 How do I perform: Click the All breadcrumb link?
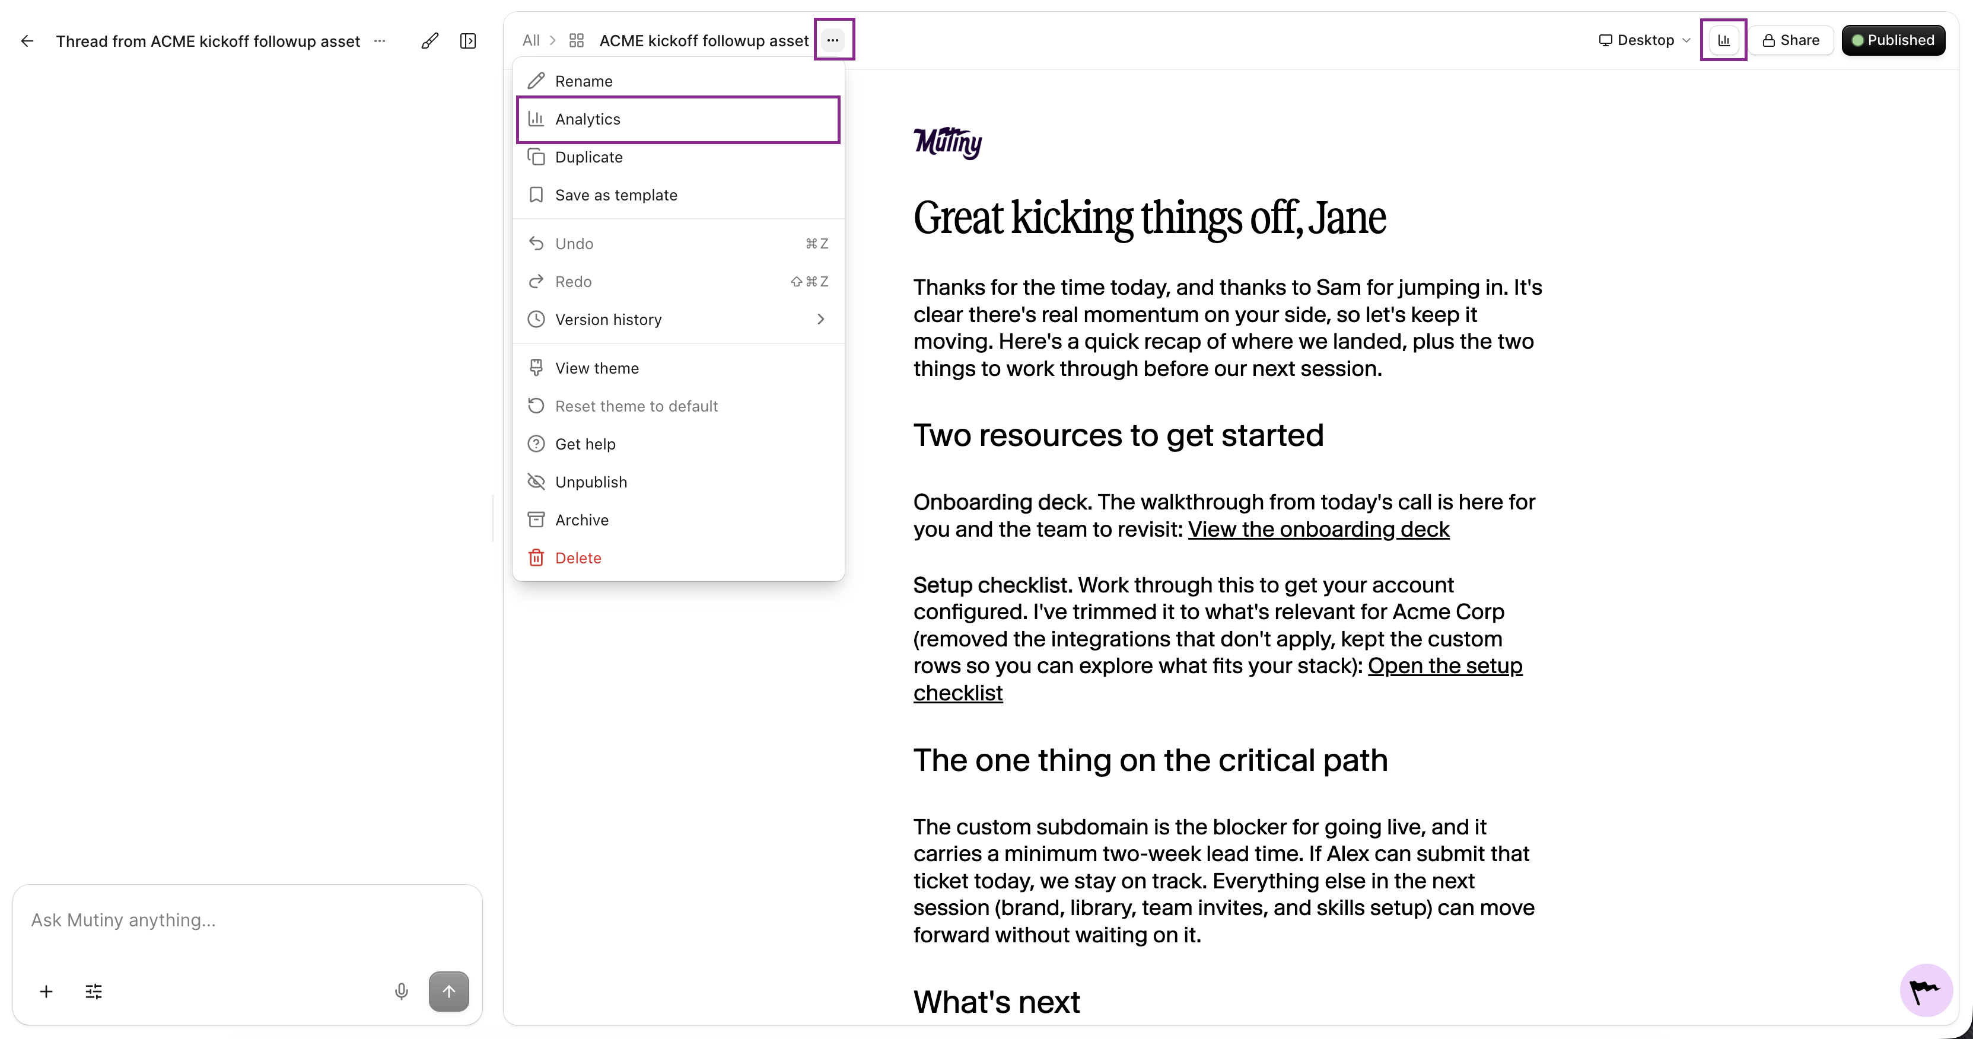click(531, 40)
